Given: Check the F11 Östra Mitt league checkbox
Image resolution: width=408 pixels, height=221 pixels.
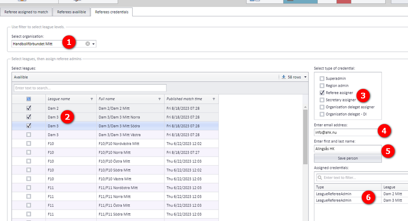Looking at the screenshot, I should pos(29,205).
